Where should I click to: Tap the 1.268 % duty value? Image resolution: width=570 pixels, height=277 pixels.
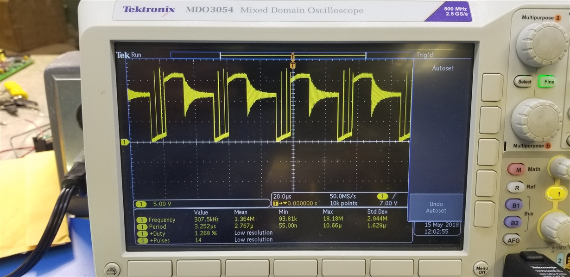point(205,233)
